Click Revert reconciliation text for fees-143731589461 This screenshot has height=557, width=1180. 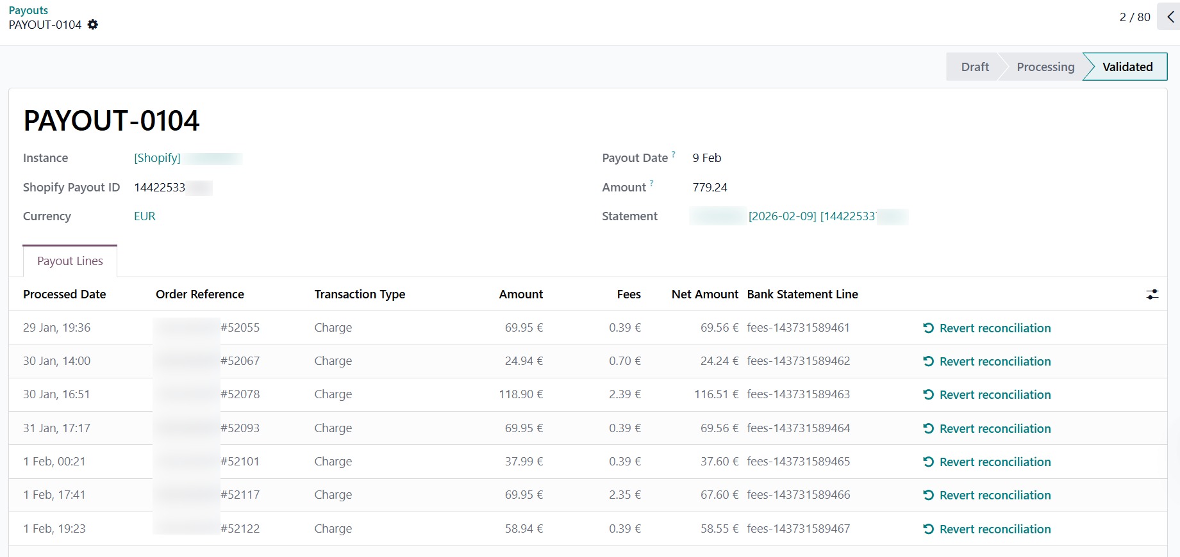click(995, 328)
